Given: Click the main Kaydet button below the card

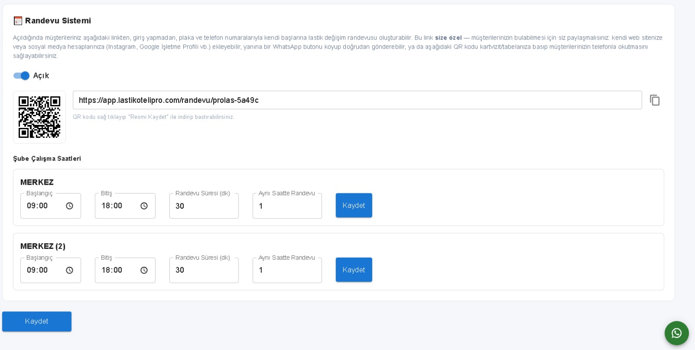Looking at the screenshot, I should [37, 321].
